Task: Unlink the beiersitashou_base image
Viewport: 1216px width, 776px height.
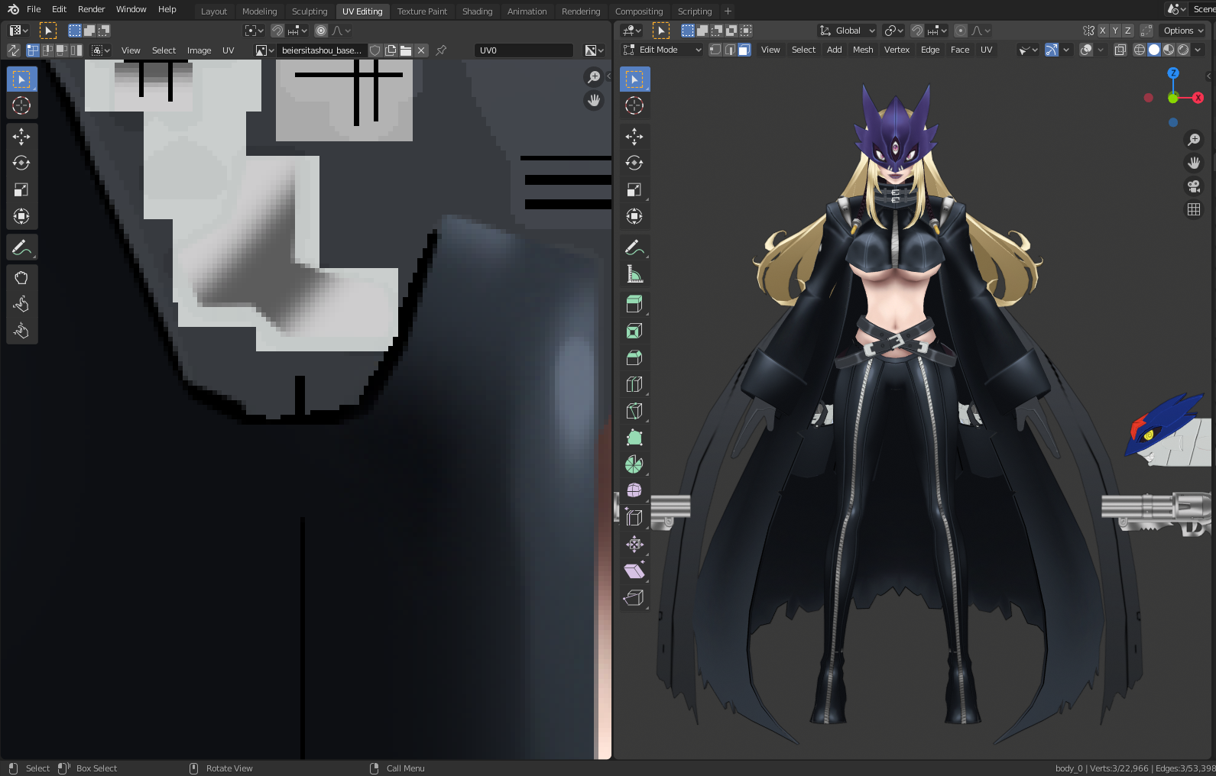Action: (x=421, y=50)
